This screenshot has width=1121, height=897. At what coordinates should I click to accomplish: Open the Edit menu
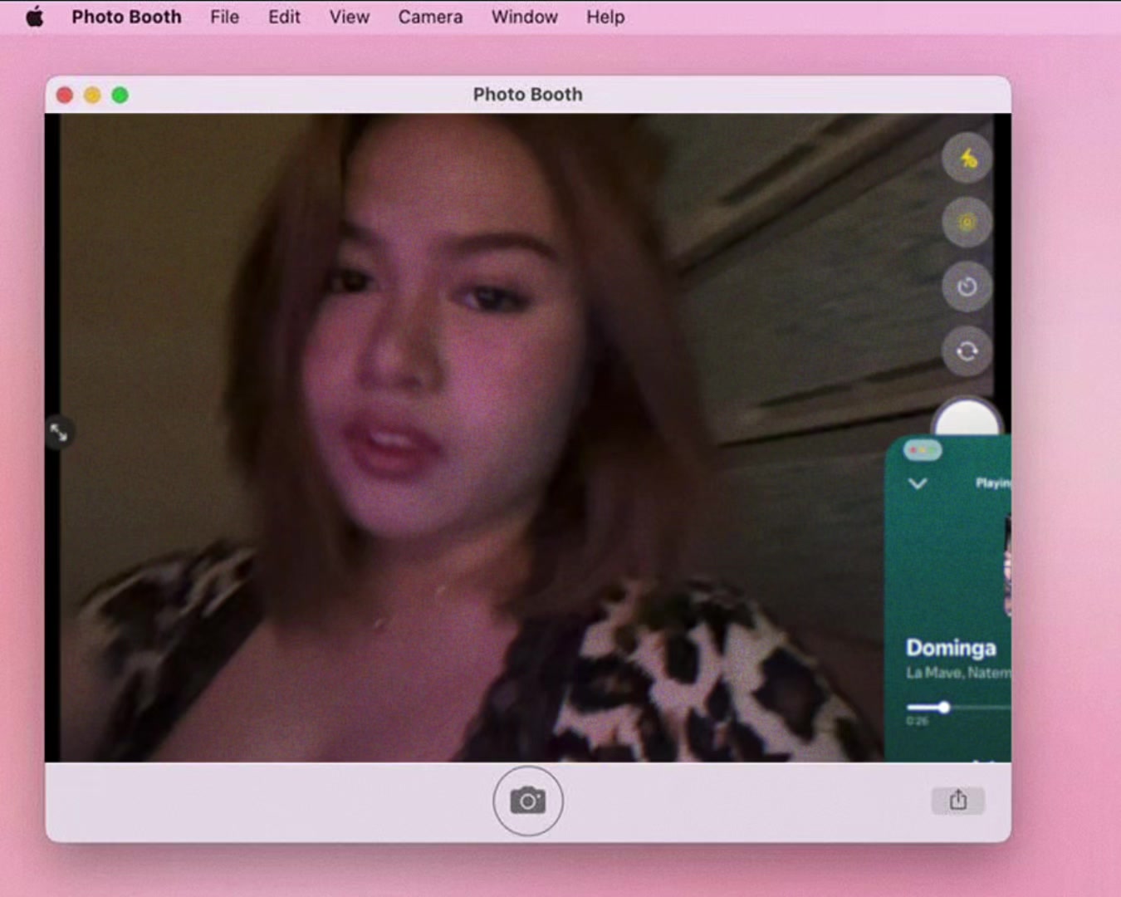pos(284,17)
